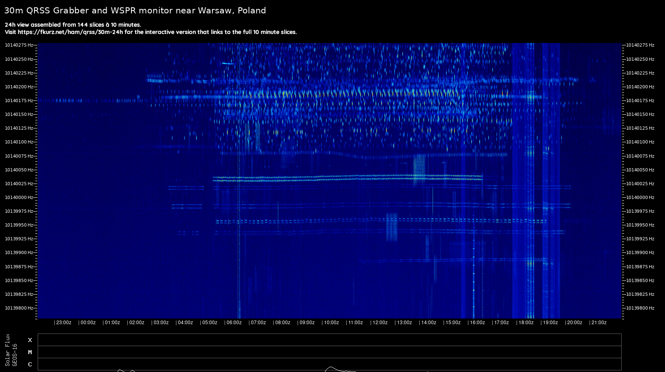Click the vertical Solar Flux GOES-16 label
Screen dimensions: 665x372
point(11,350)
